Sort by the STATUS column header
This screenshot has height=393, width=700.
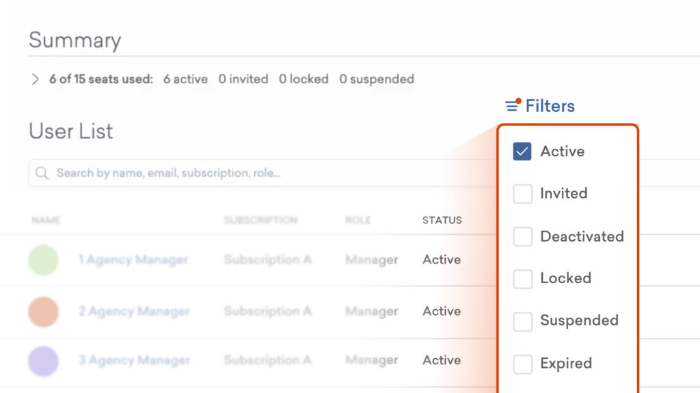tap(442, 220)
